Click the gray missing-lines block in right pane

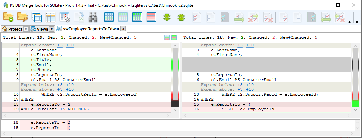pyautogui.click(x=267, y=65)
